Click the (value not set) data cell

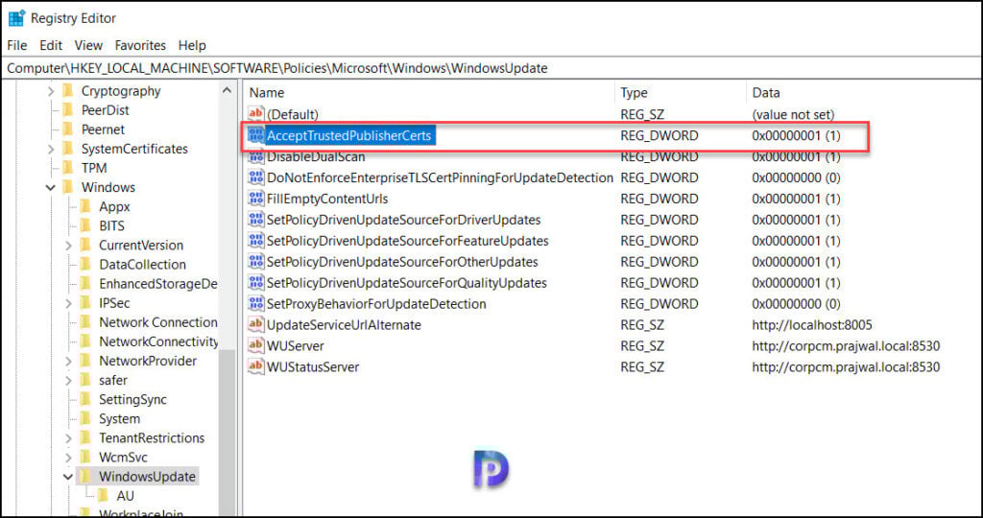tap(793, 114)
